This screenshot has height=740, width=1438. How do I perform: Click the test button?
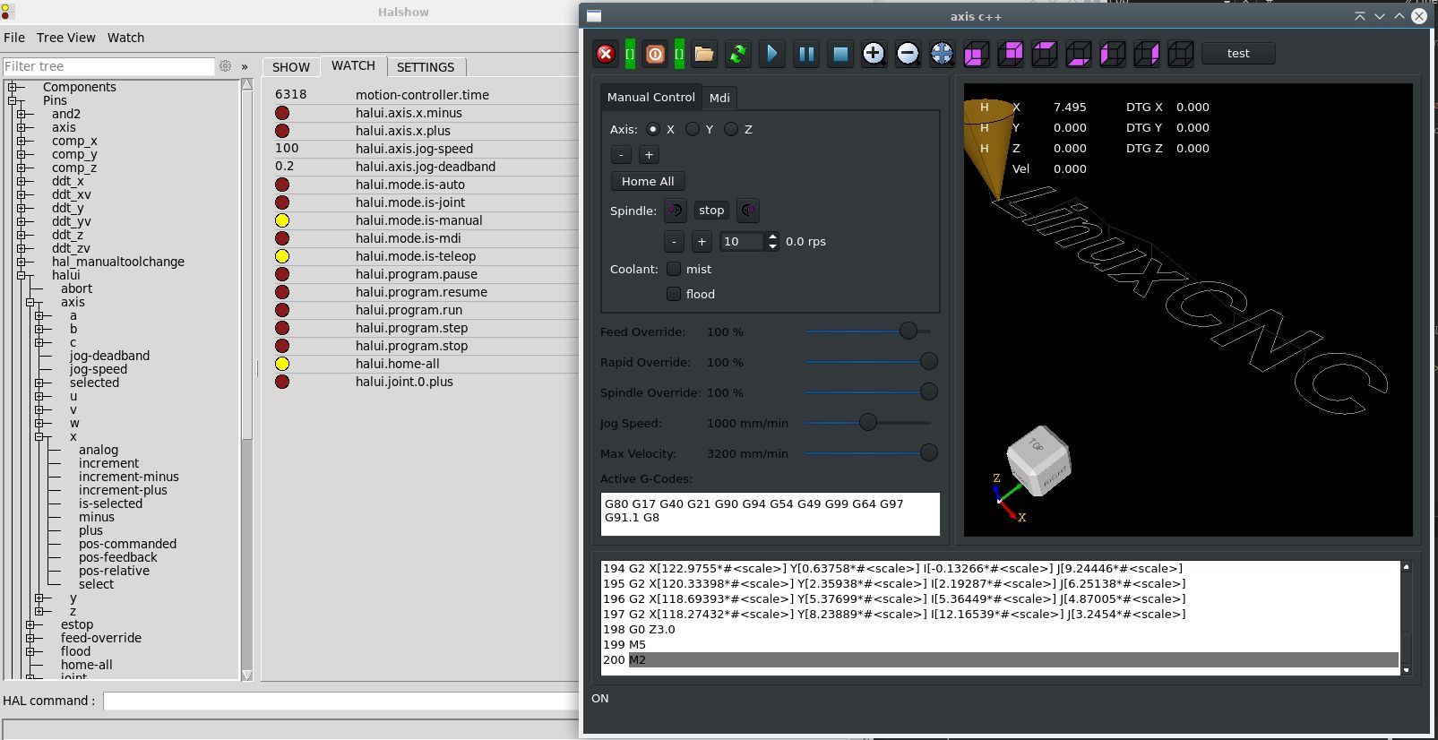pos(1238,54)
